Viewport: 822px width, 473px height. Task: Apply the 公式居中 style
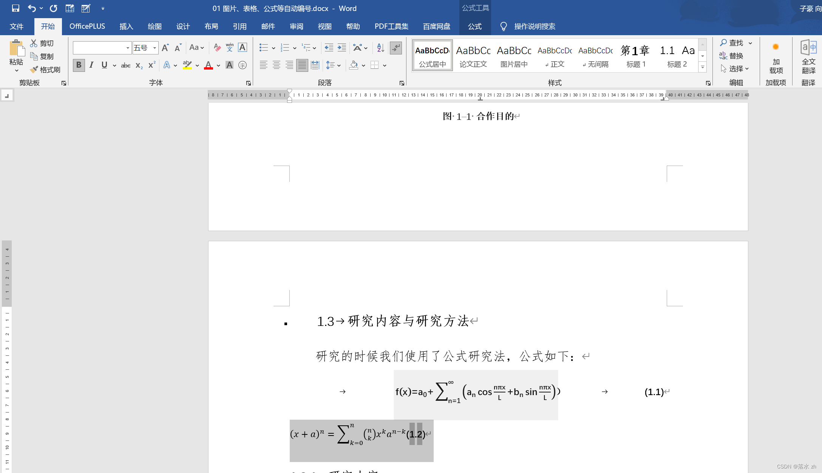pos(433,56)
